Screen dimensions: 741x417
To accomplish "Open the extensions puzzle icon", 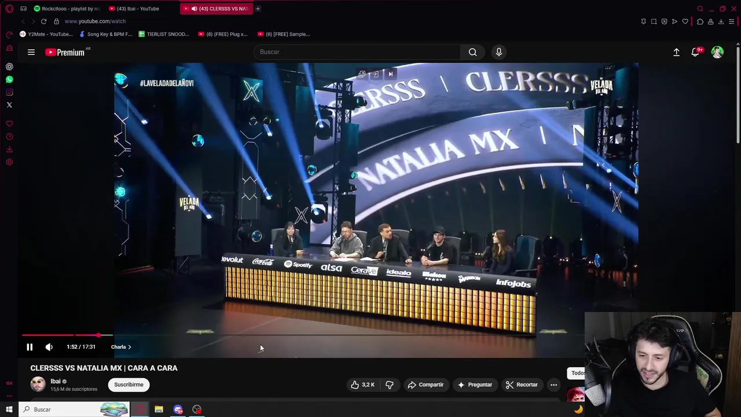I will 700,21.
